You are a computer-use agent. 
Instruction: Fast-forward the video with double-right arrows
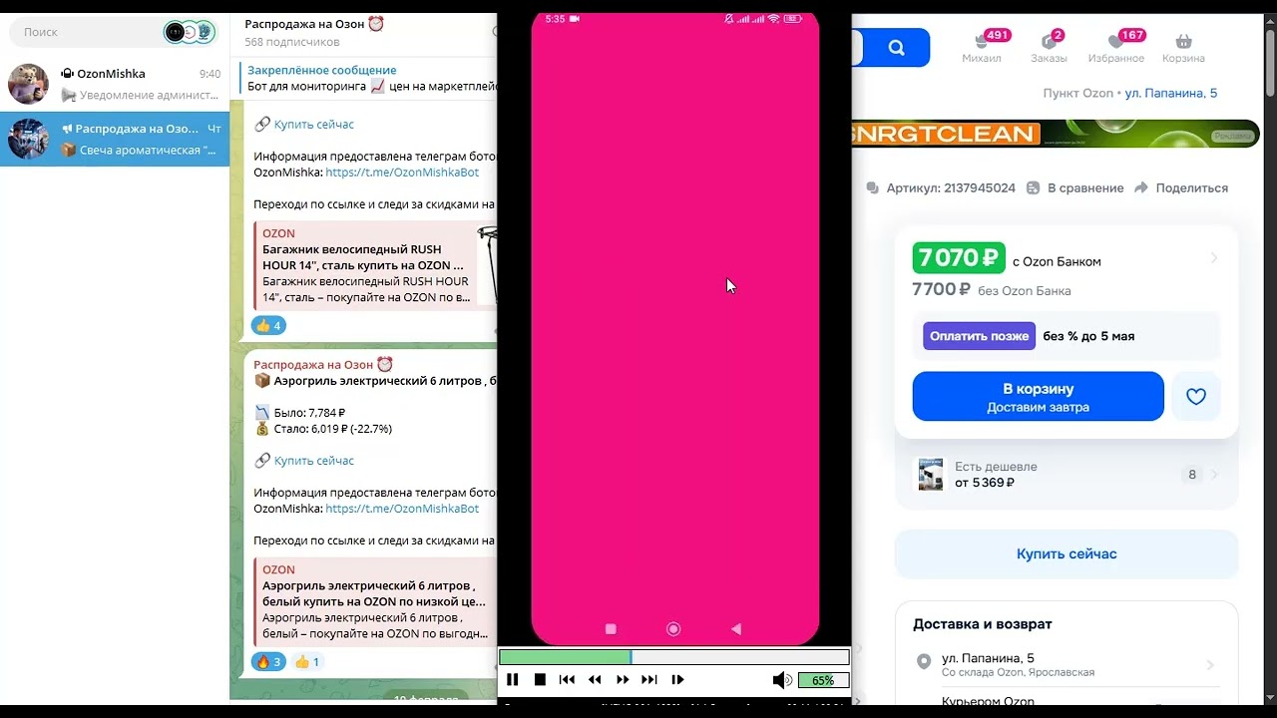click(623, 680)
